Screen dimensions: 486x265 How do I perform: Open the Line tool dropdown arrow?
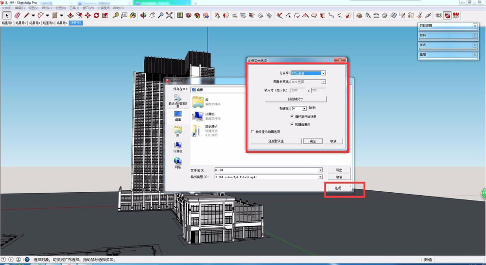tap(33, 15)
